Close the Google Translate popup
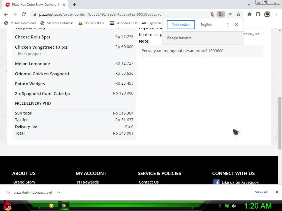Image resolution: width=282 pixels, height=211 pixels. click(237, 25)
